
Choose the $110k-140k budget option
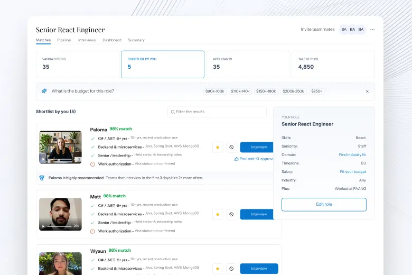click(x=240, y=91)
